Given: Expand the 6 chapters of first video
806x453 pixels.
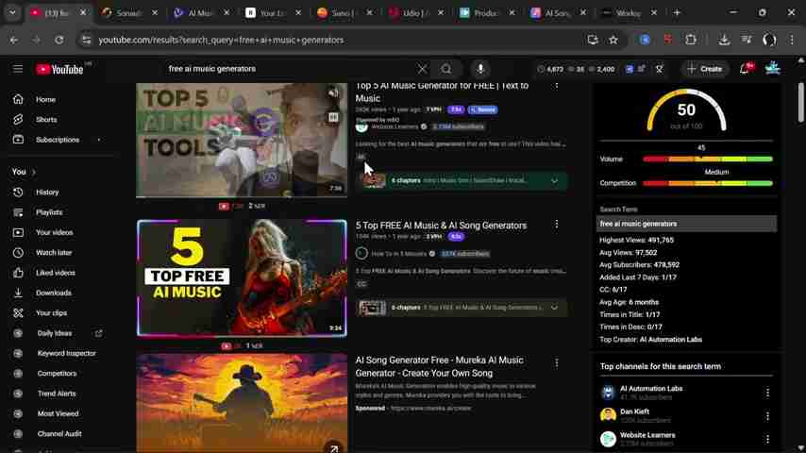Looking at the screenshot, I should [554, 180].
